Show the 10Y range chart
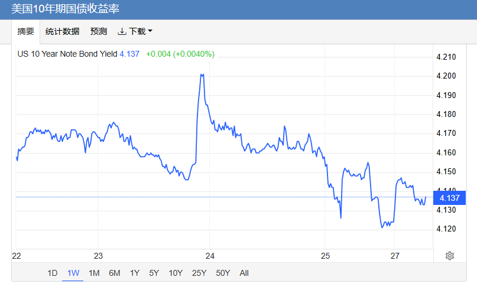The width and height of the screenshot is (477, 290). pos(176,273)
